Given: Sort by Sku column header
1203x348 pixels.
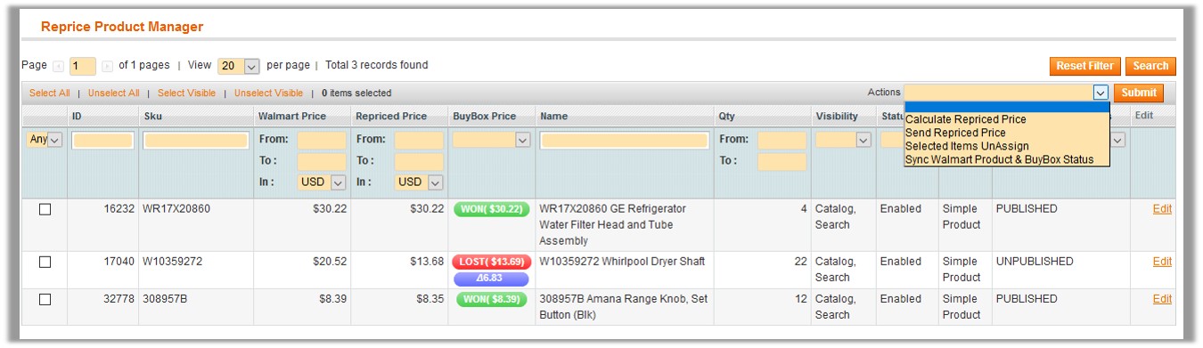Looking at the screenshot, I should point(152,117).
